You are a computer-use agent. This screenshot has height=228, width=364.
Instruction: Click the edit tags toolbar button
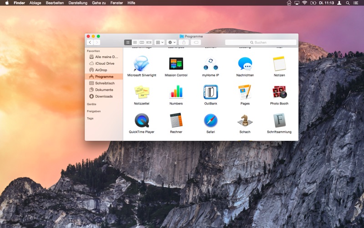pos(196,42)
